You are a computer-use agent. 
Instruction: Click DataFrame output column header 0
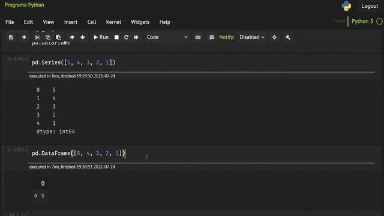click(x=43, y=184)
